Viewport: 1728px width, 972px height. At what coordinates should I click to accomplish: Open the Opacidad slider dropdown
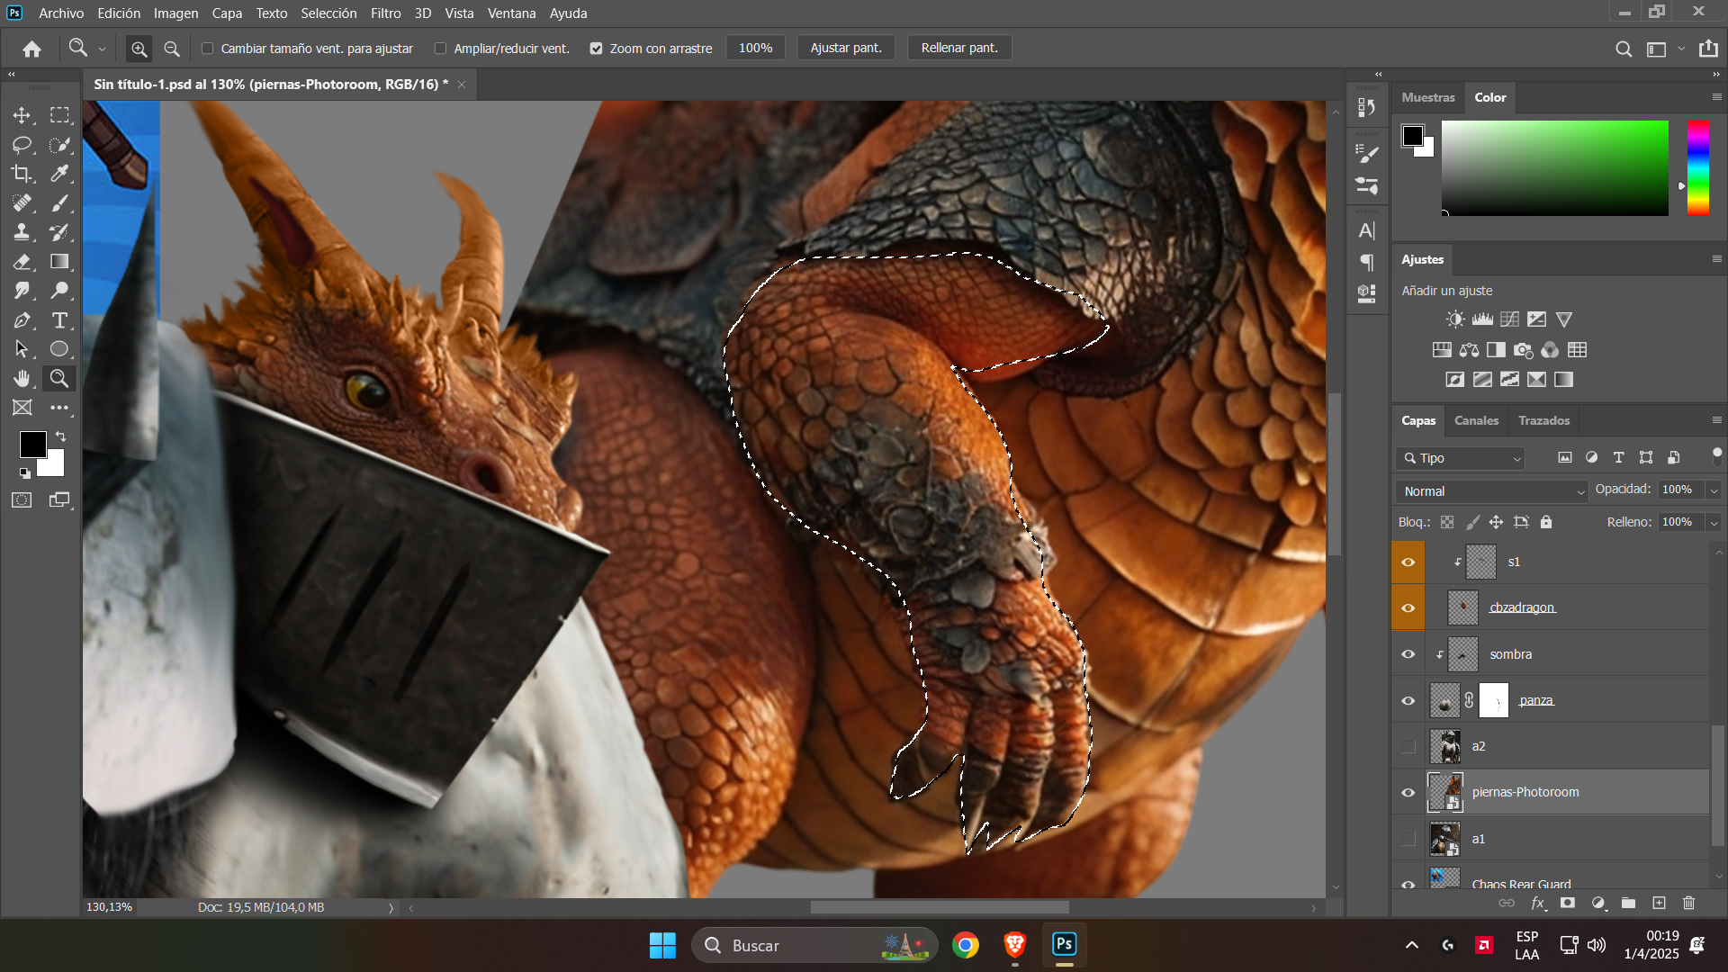click(1714, 490)
